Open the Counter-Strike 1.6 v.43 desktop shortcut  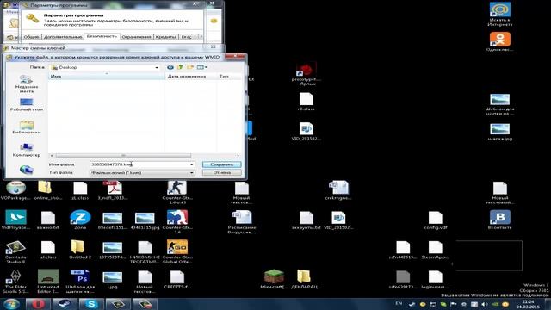(176, 192)
